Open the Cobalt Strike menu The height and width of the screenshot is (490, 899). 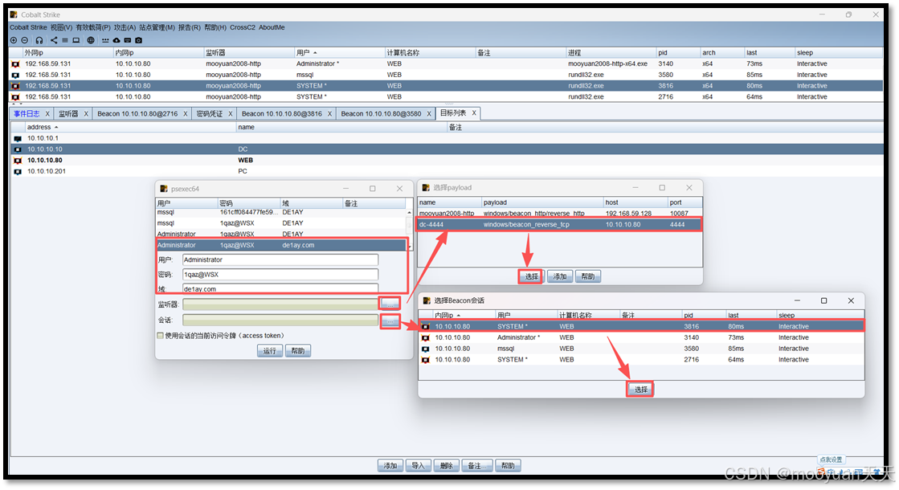pyautogui.click(x=28, y=27)
